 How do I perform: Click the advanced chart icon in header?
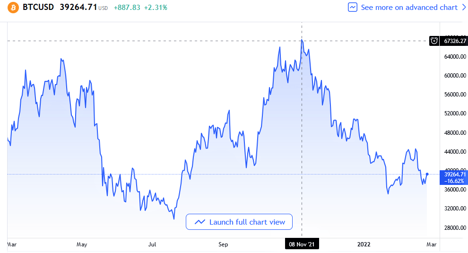pos(353,8)
